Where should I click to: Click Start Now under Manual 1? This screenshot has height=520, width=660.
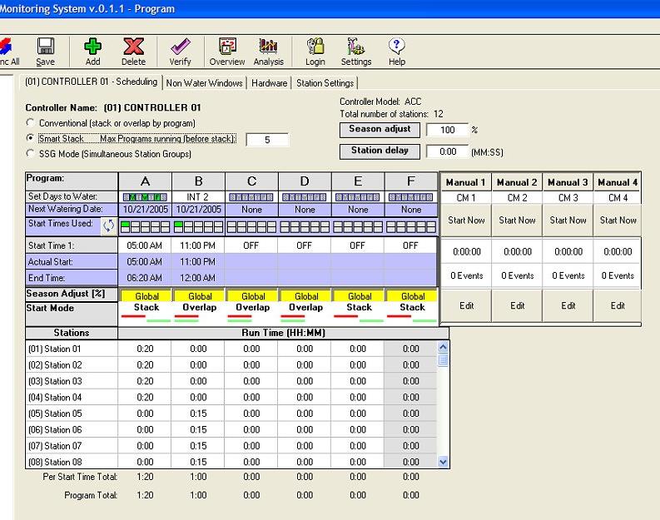[466, 220]
